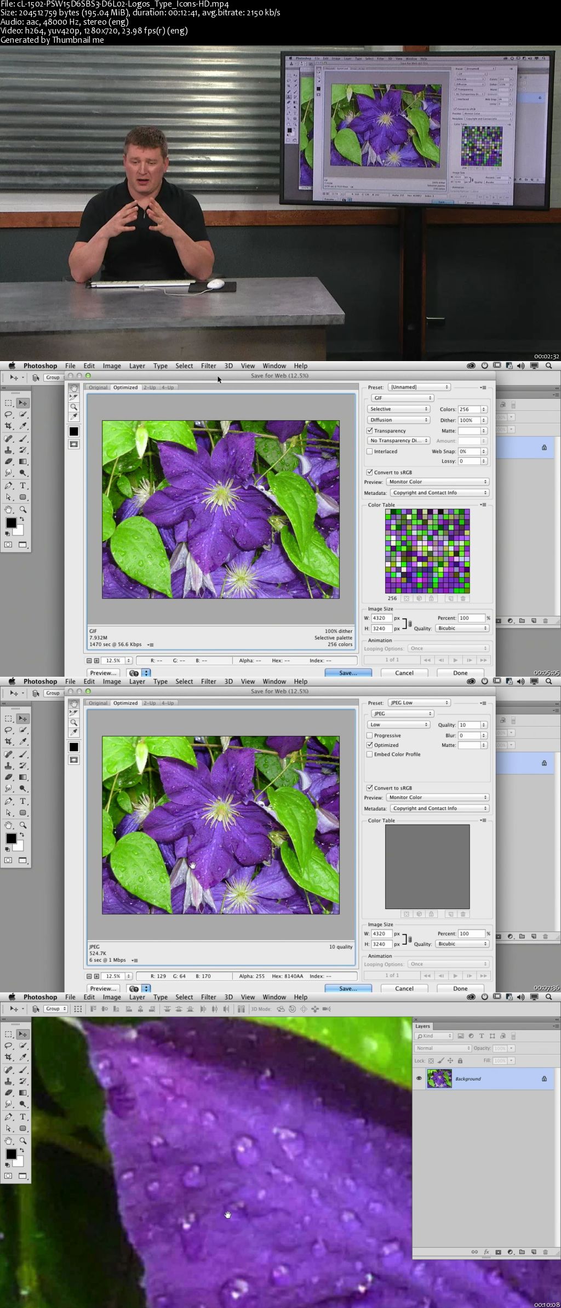This screenshot has height=1308, width=561.
Task: Click trash icon under GIF Color Table
Action: pos(463,598)
